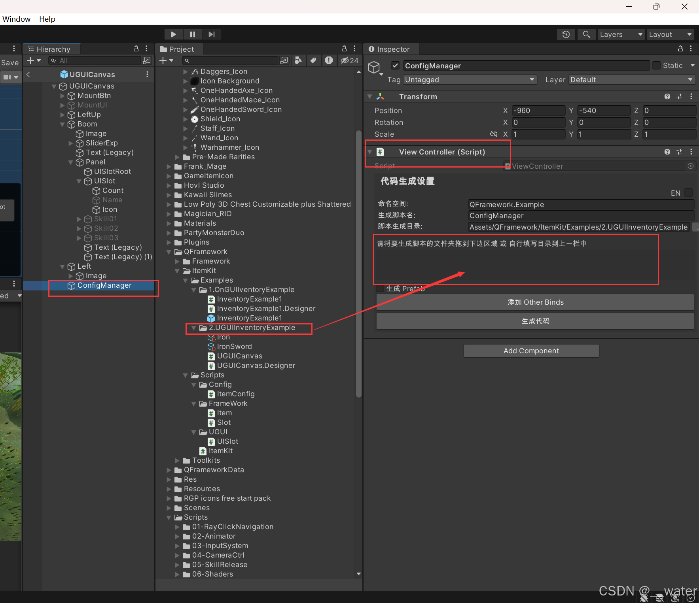Click the global search magnifier icon
Screen dimensions: 699x603
point(587,34)
